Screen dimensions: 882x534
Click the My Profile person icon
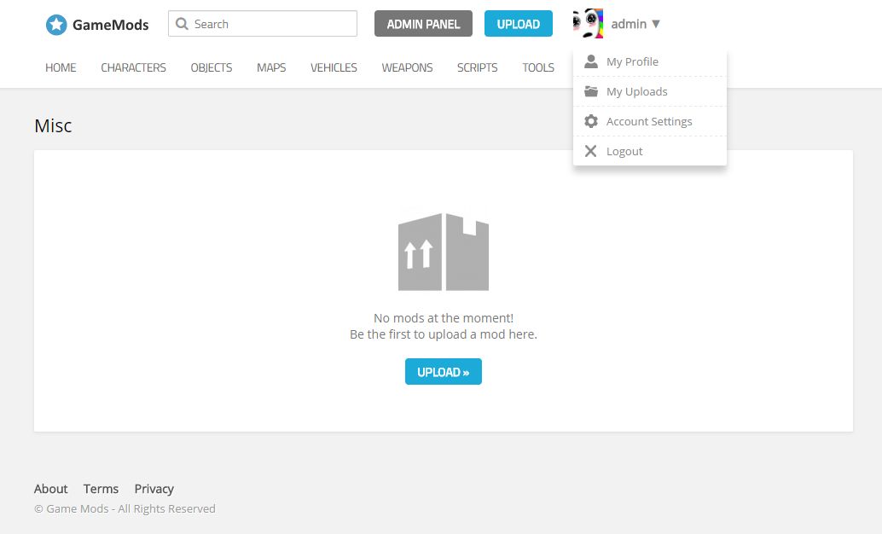click(590, 61)
